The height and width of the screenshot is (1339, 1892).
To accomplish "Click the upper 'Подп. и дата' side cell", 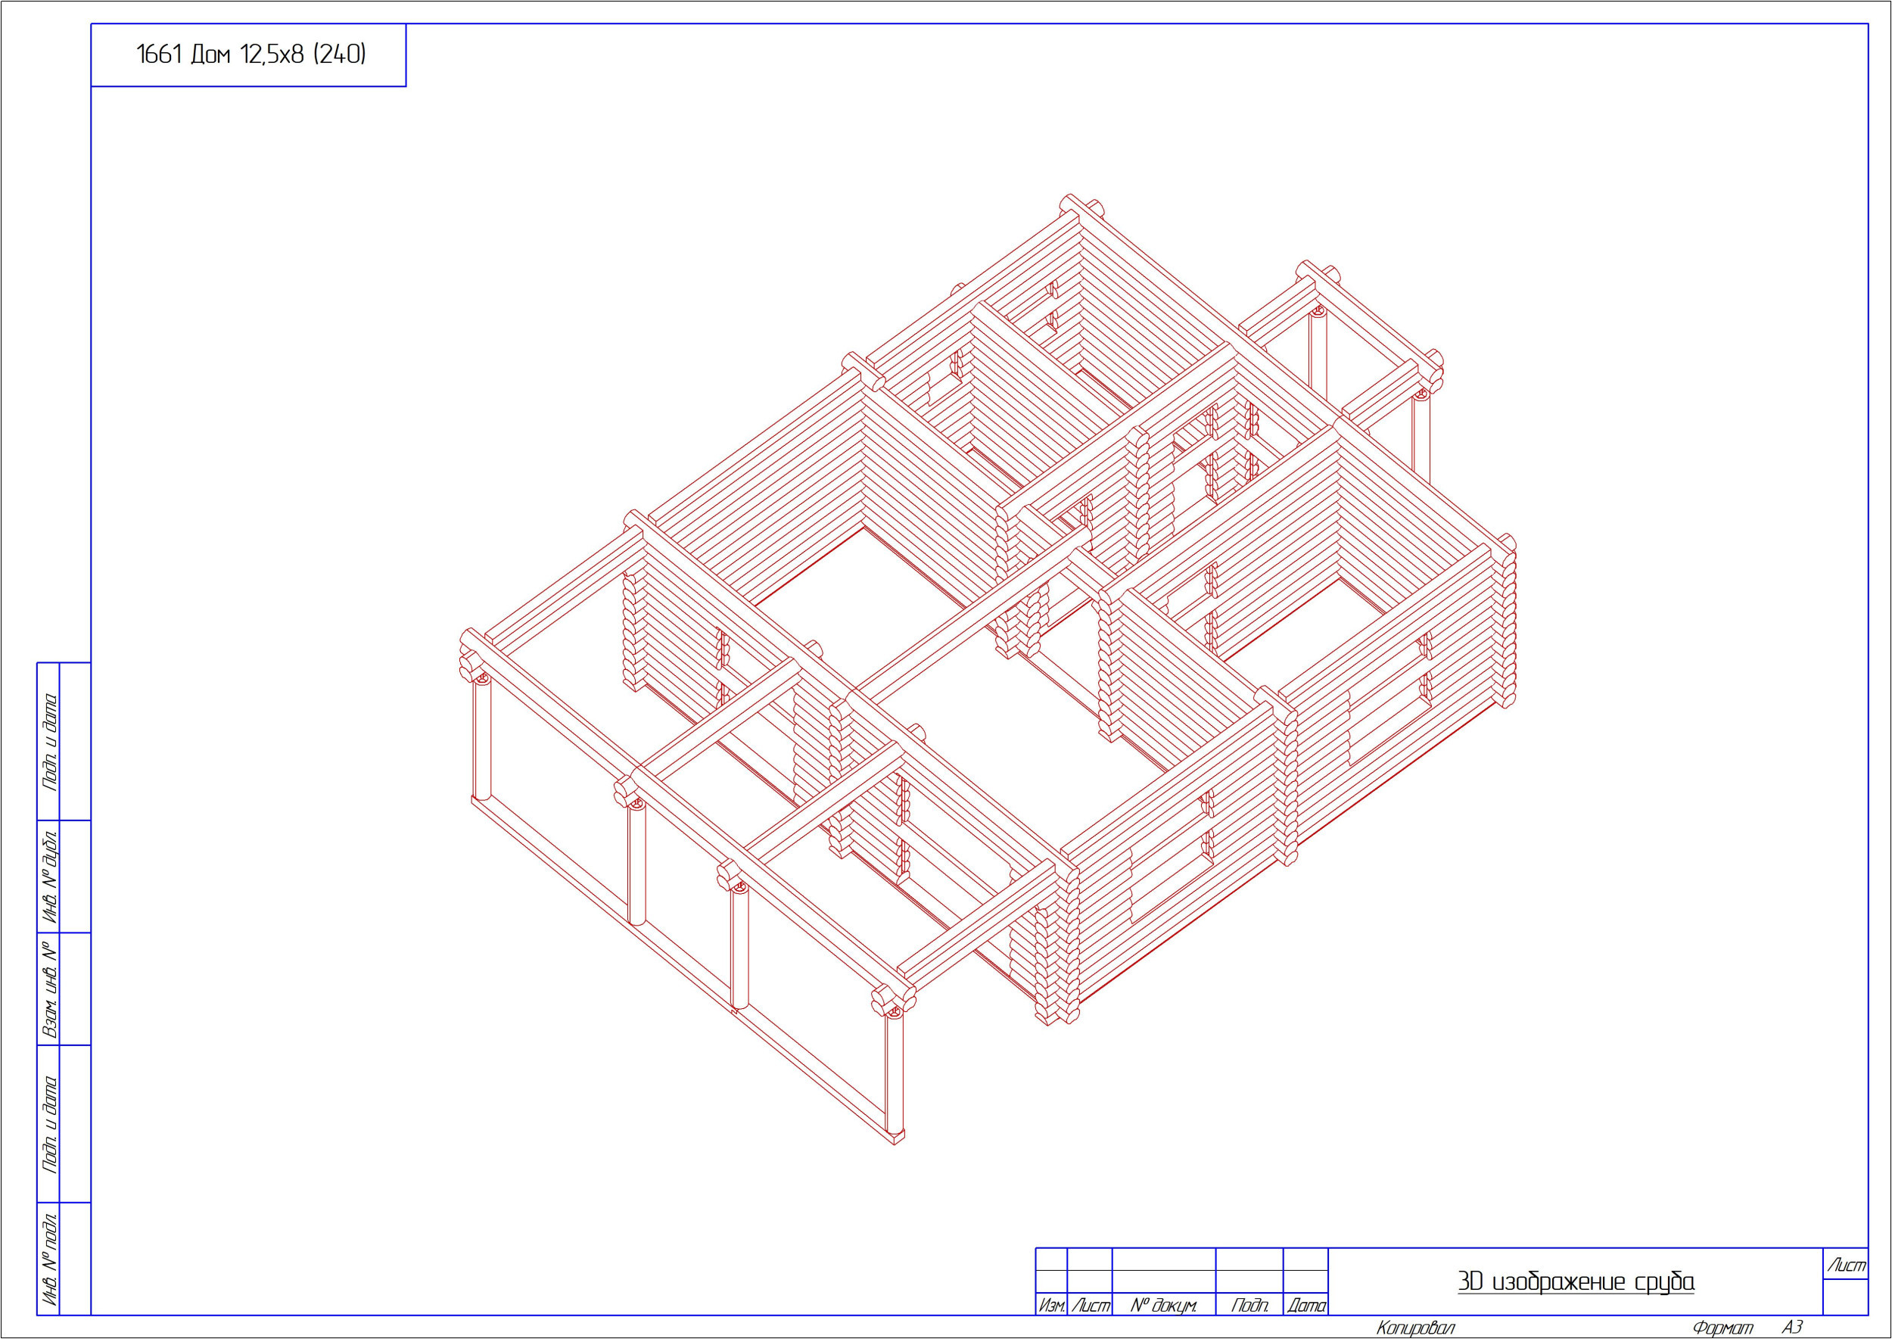I will [x=49, y=741].
